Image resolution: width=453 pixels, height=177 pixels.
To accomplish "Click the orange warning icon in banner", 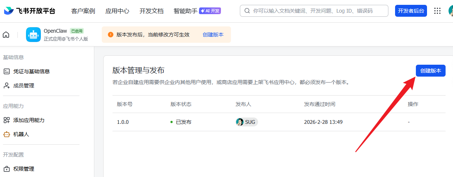I will click(x=111, y=35).
